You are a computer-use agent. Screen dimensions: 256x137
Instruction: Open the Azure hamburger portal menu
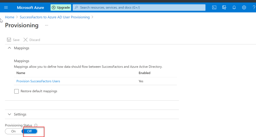[x=6, y=7]
